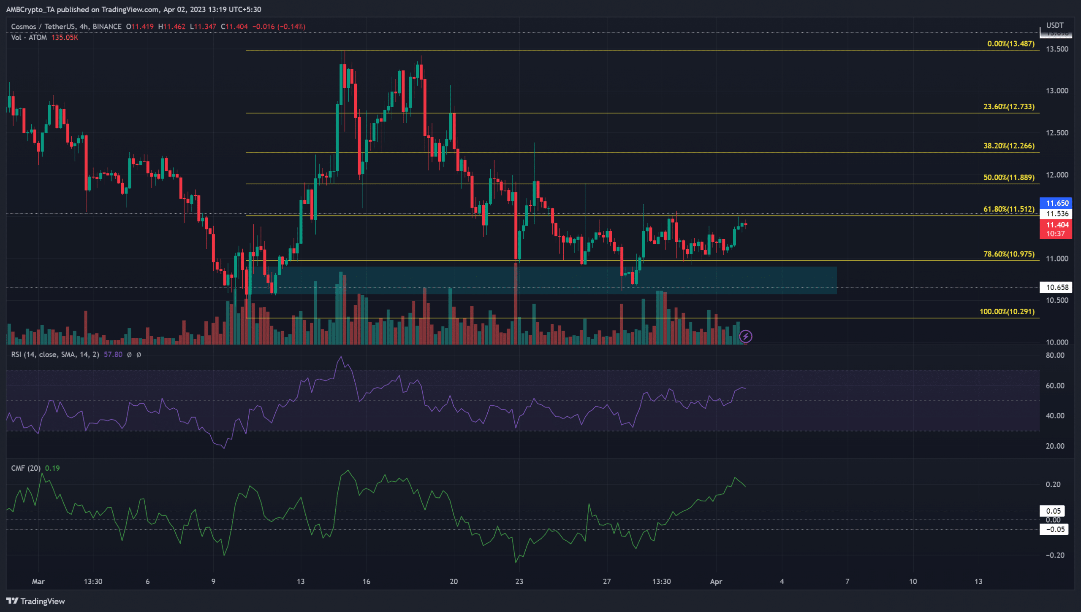The height and width of the screenshot is (612, 1081).
Task: Click the 61.80%(11.512) Fibonacci label
Action: (1009, 209)
